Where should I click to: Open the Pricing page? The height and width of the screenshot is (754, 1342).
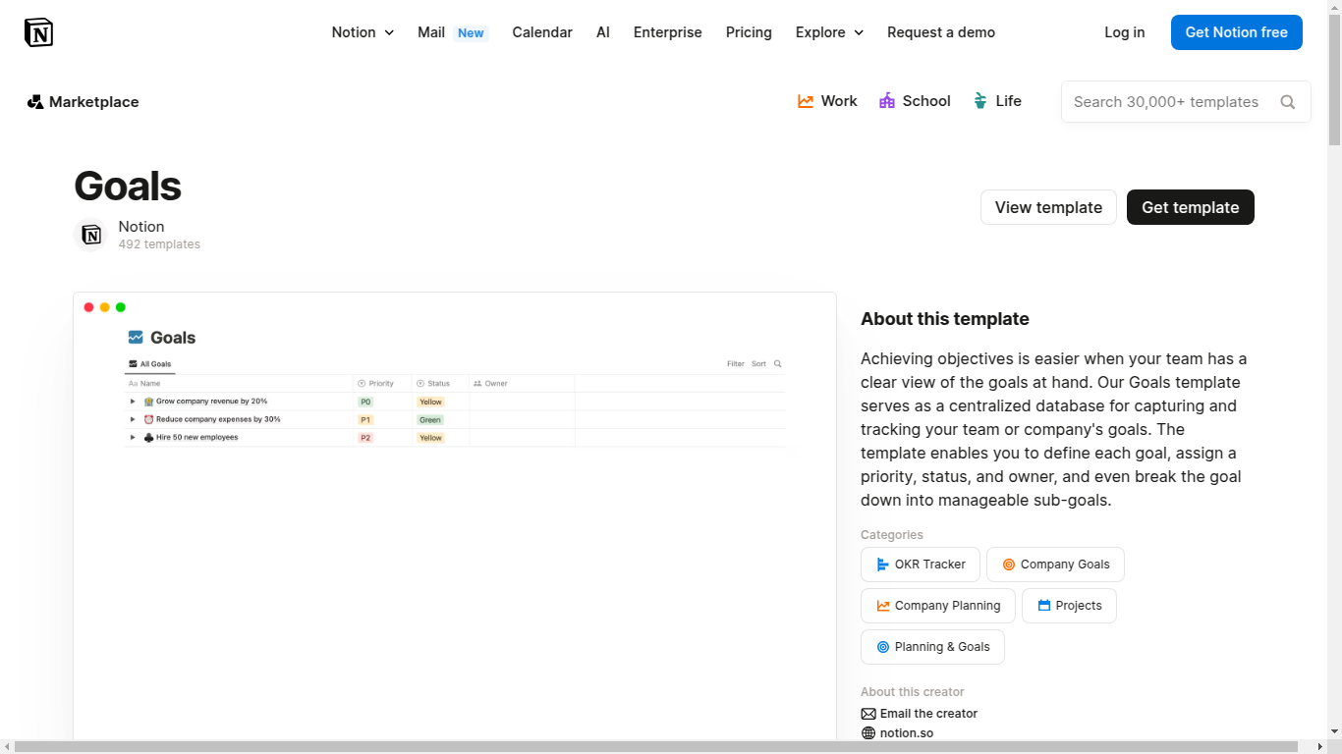click(x=749, y=32)
